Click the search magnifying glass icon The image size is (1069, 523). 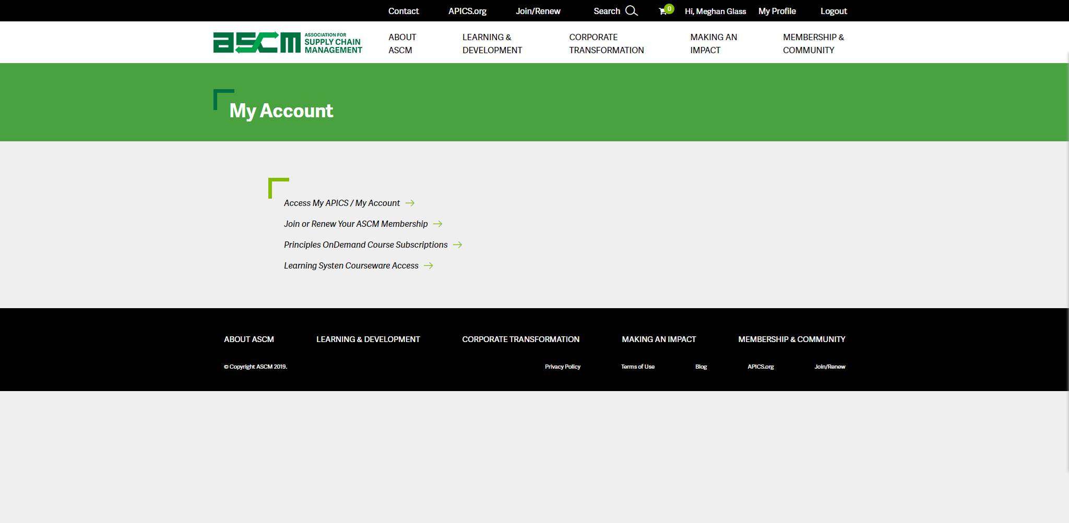(x=632, y=11)
